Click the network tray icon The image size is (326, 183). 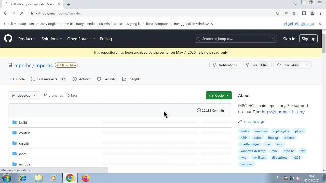click(x=292, y=178)
